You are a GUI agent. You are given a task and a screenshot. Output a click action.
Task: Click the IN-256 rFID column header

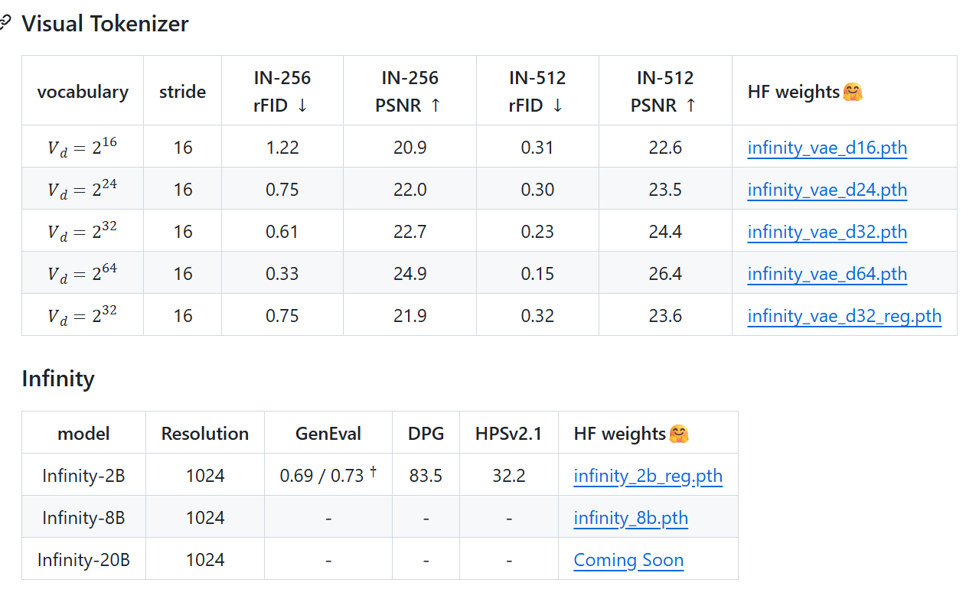282,91
